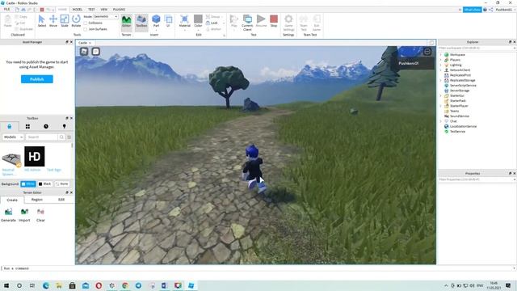Open the Marketplace tab in Toolbox
The height and width of the screenshot is (291, 517).
pos(9,126)
